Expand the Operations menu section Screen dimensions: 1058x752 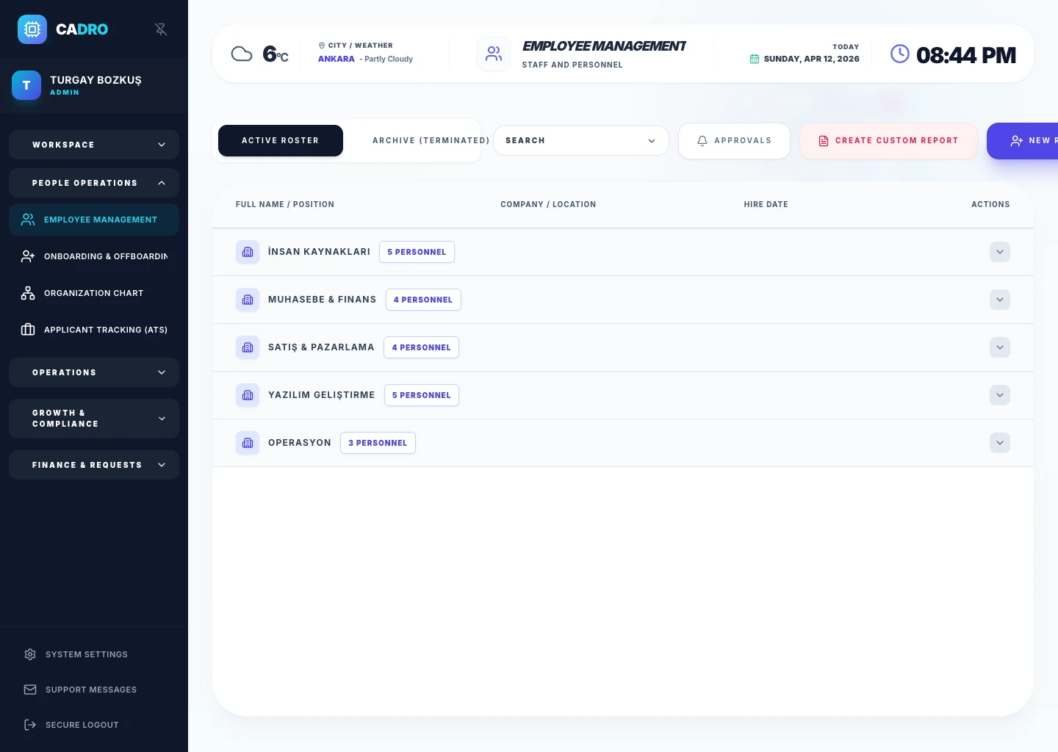click(x=94, y=372)
